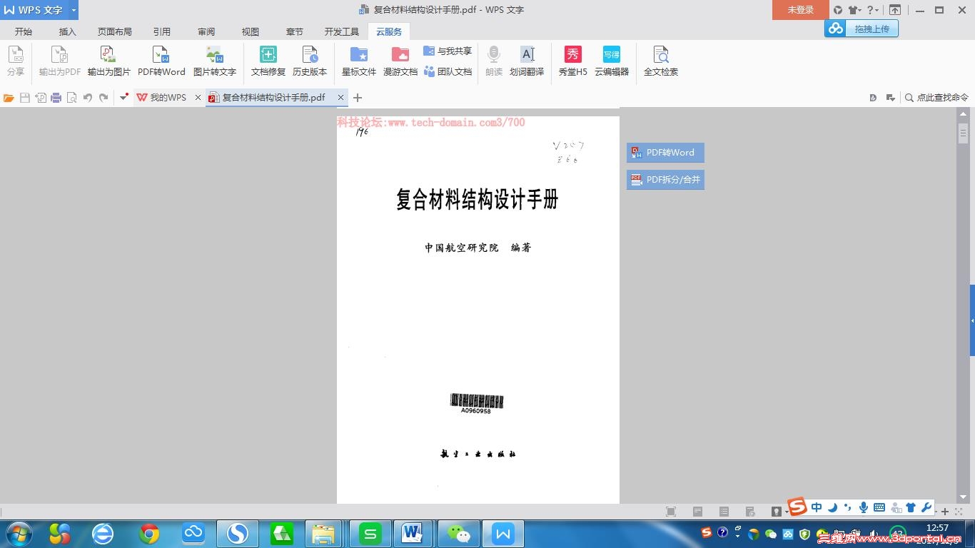Image resolution: width=975 pixels, height=548 pixels.
Task: Switch to the 章节 ribbon tab
Action: point(295,31)
